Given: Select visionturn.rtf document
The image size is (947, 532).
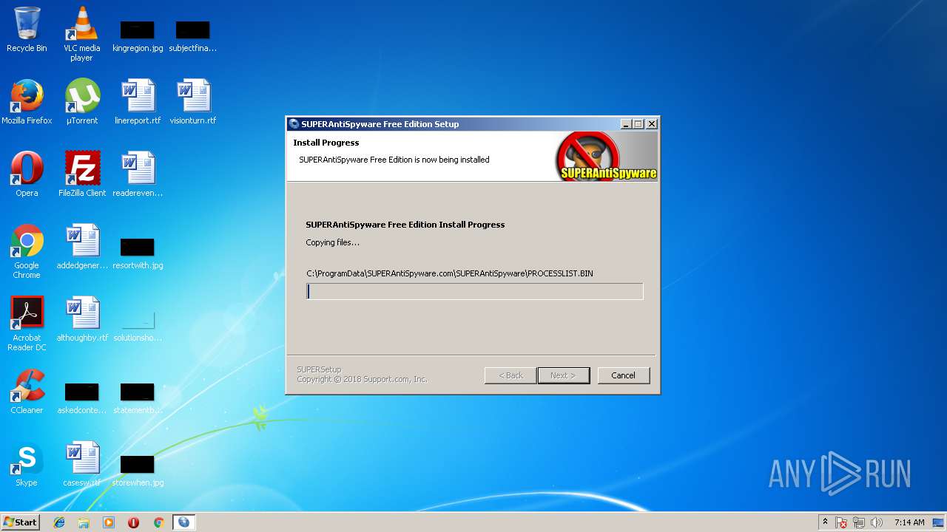Looking at the screenshot, I should click(192, 102).
